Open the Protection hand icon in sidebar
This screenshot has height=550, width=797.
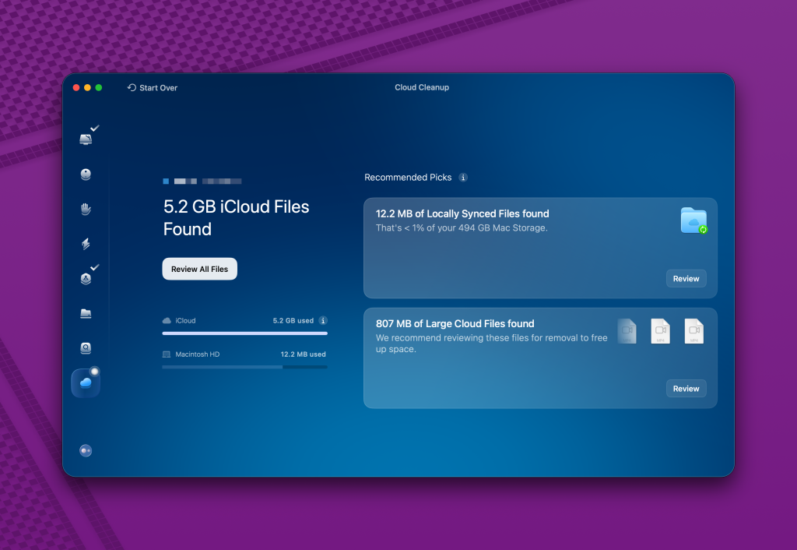click(86, 209)
